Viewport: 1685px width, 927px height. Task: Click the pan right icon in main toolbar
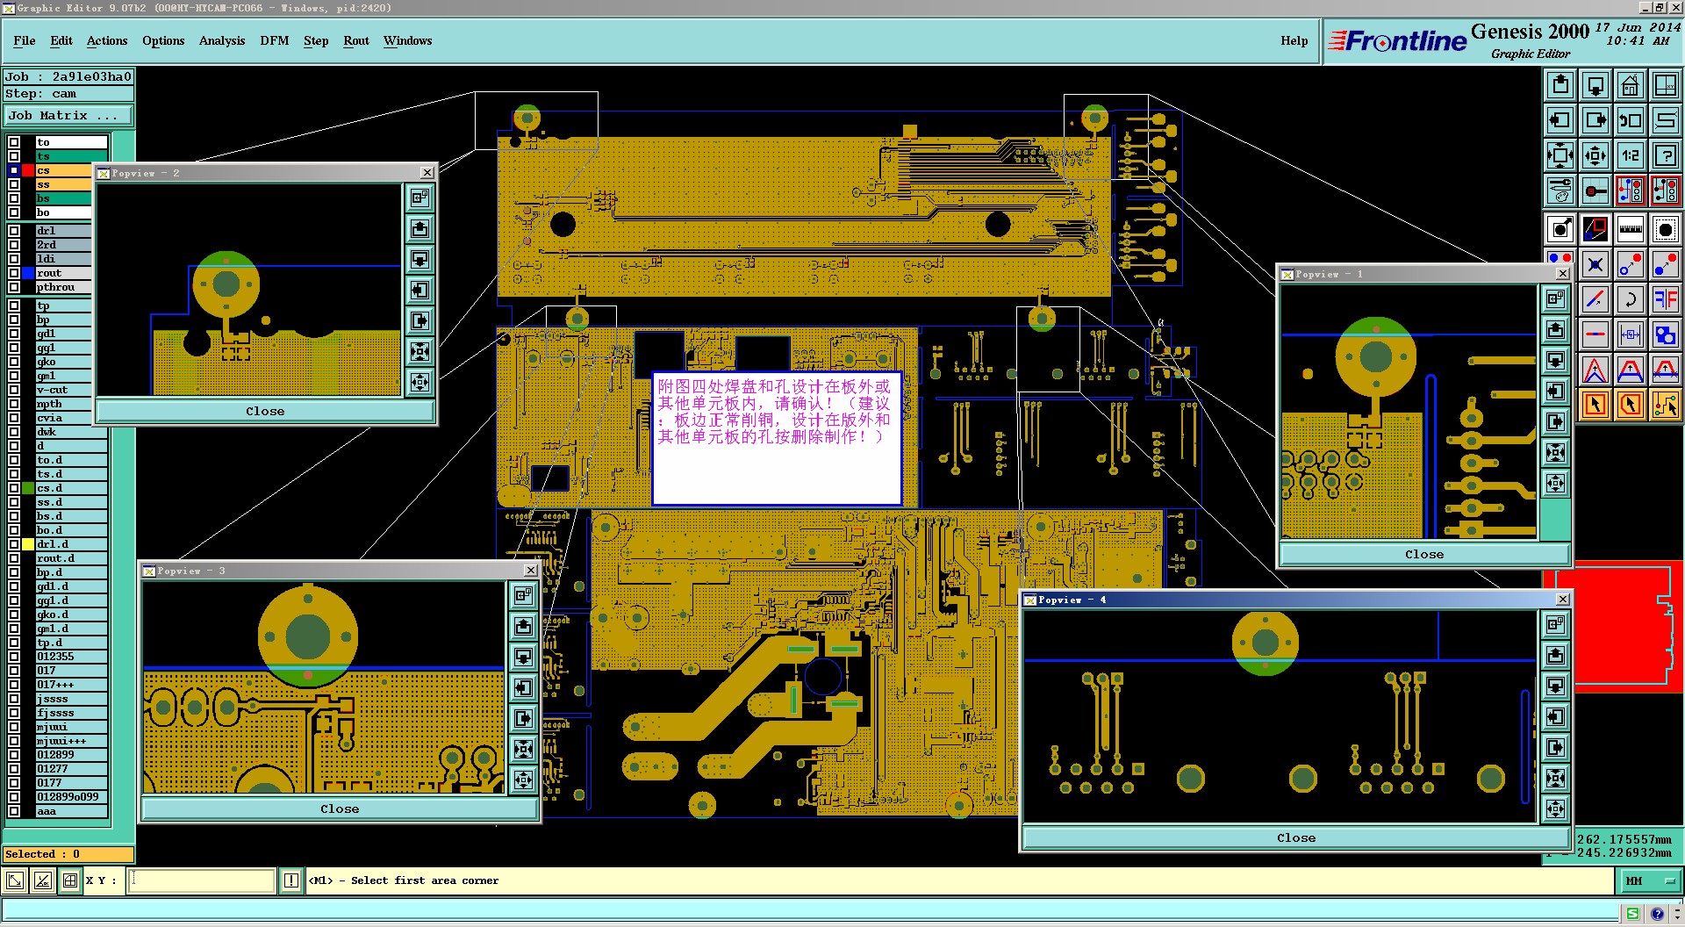point(1595,120)
